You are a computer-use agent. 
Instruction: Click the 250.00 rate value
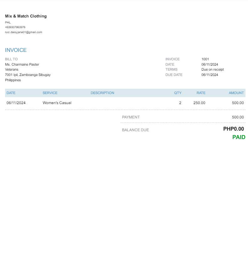(199, 103)
